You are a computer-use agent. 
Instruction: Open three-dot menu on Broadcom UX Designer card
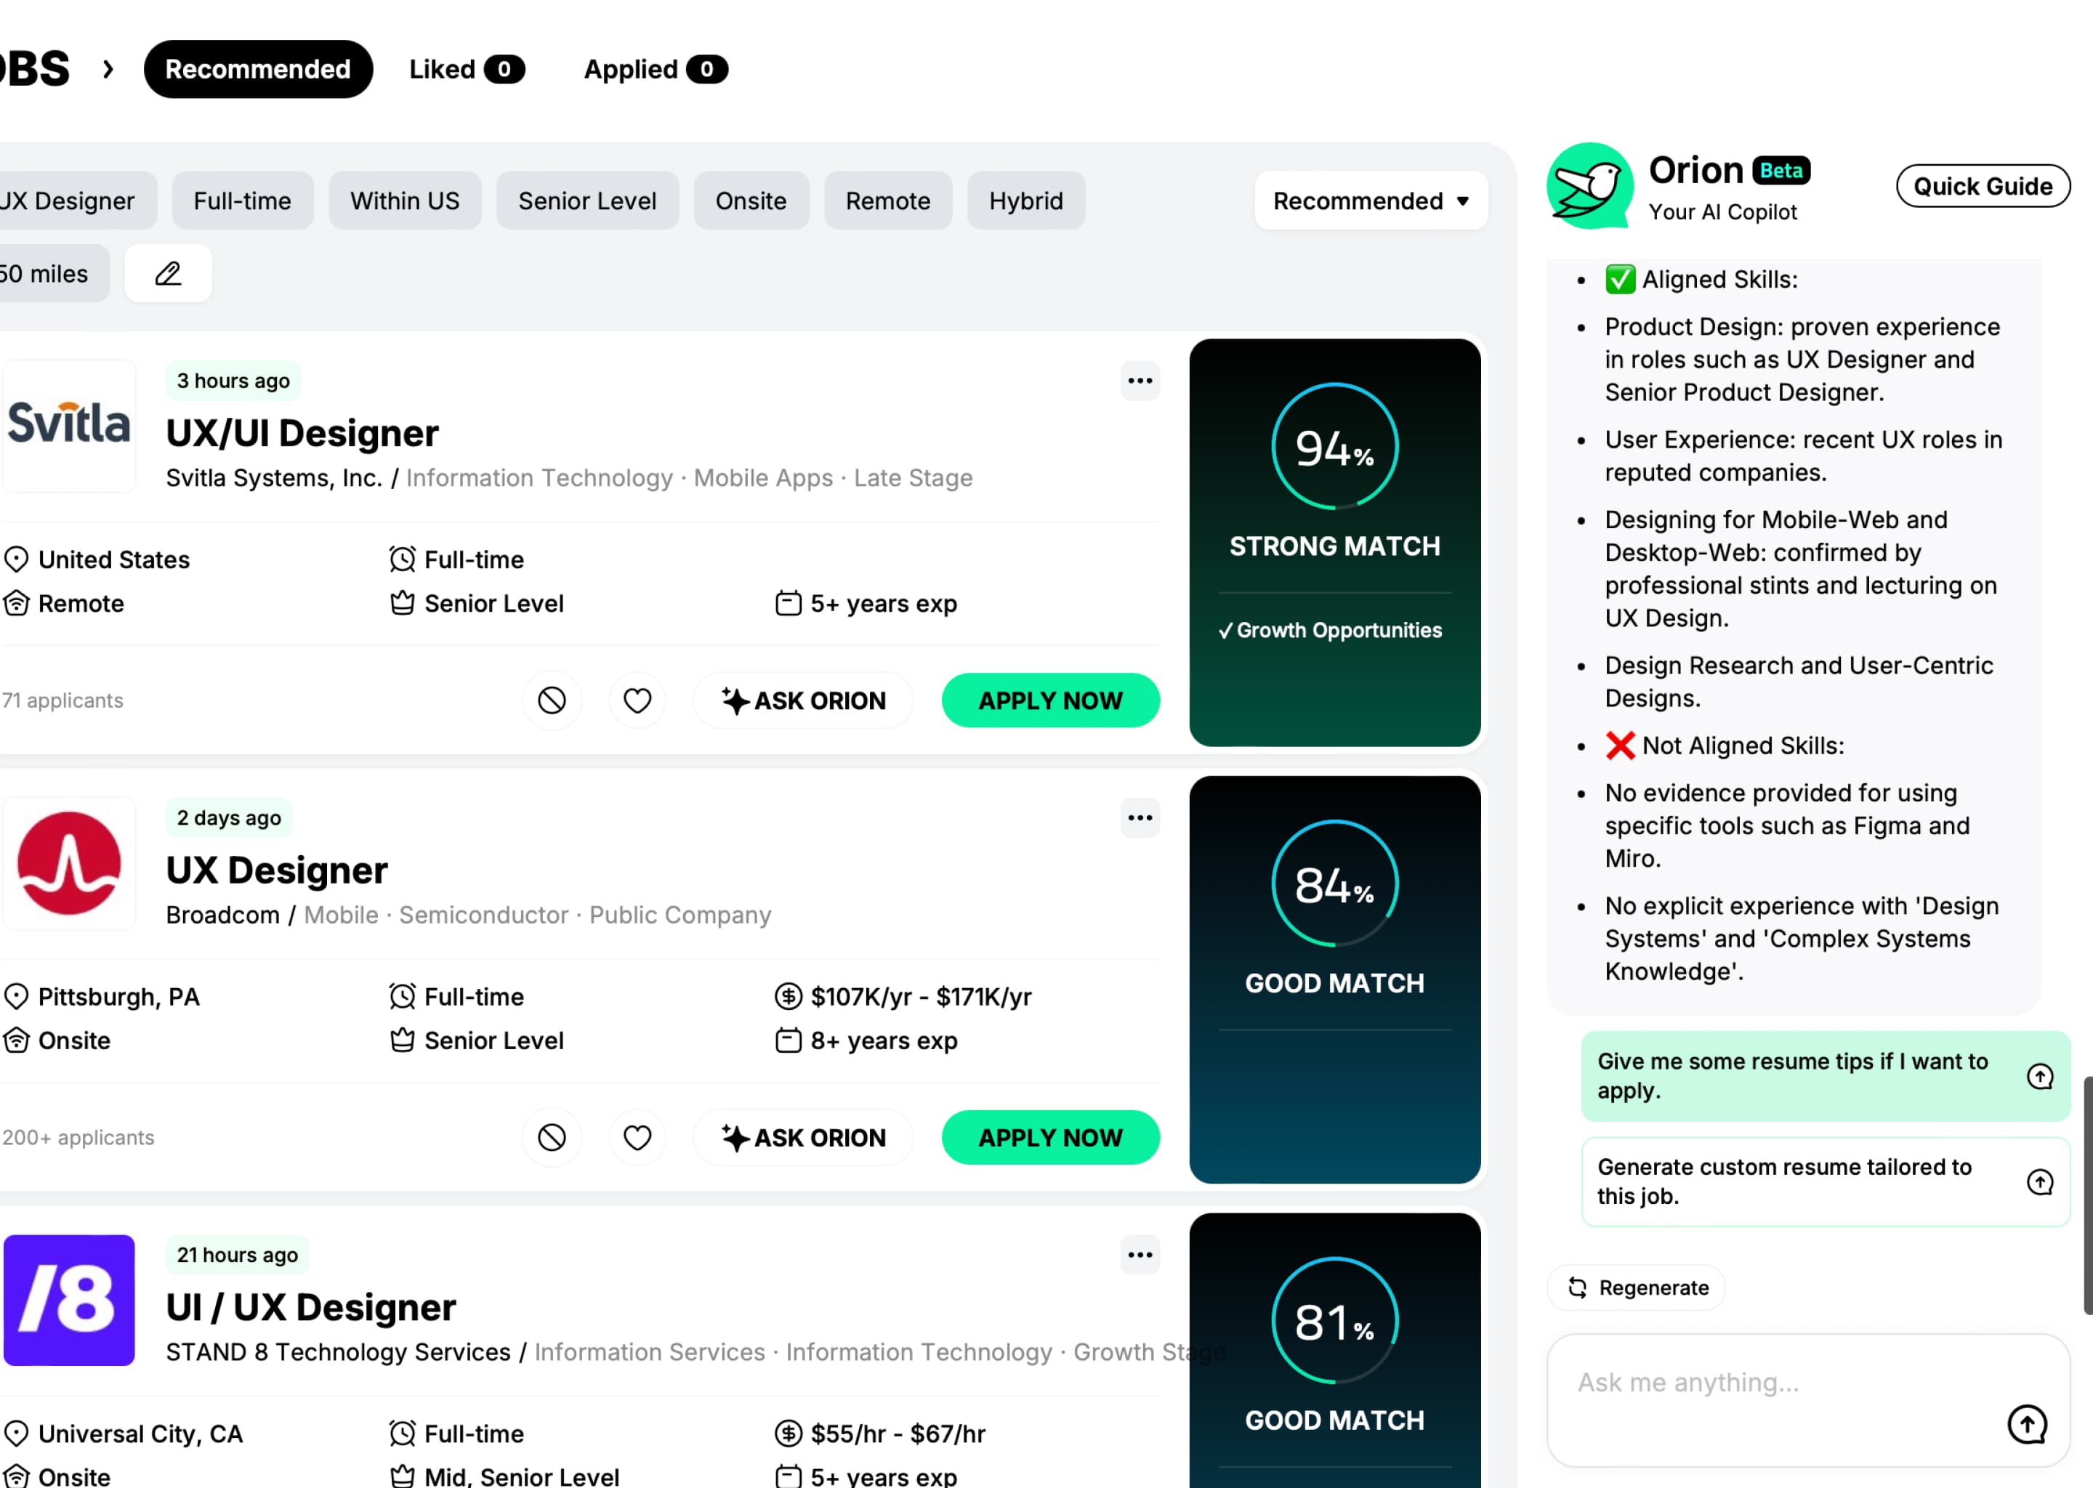[1140, 817]
